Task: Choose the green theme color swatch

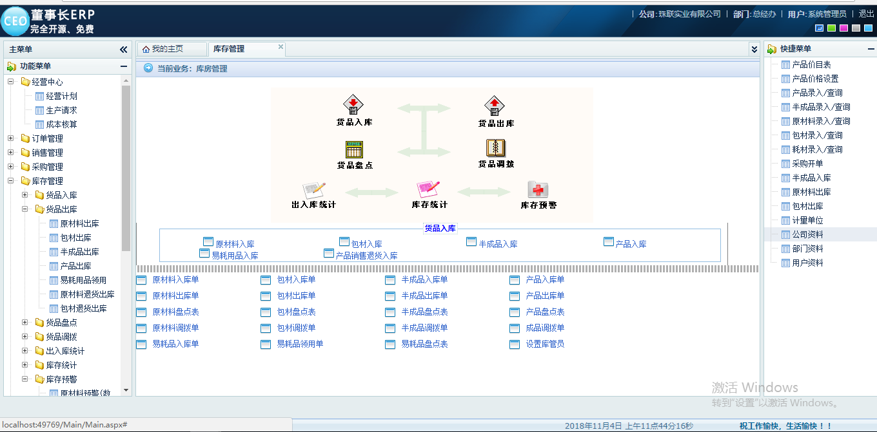Action: pyautogui.click(x=832, y=28)
